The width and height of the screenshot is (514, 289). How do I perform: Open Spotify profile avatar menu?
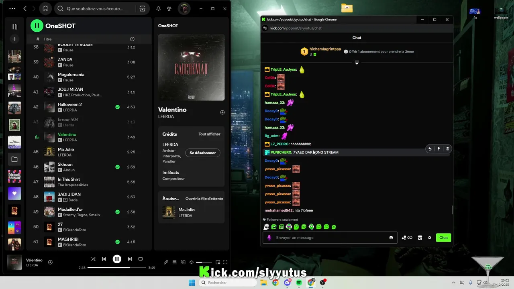tap(184, 8)
